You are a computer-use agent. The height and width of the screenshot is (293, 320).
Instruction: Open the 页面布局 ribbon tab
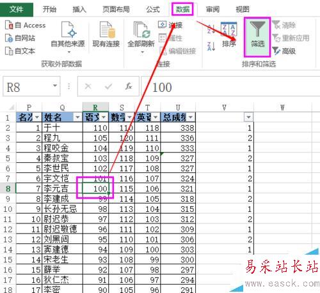coord(116,10)
